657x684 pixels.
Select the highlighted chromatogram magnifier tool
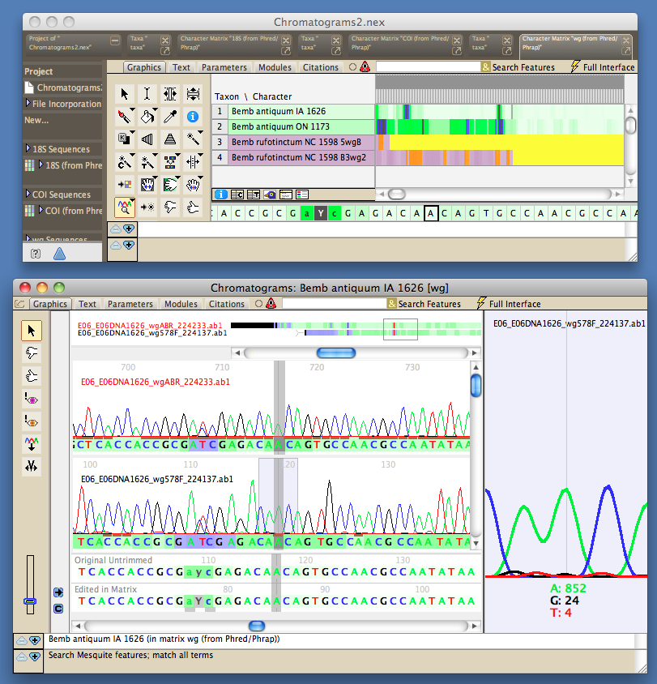point(124,207)
